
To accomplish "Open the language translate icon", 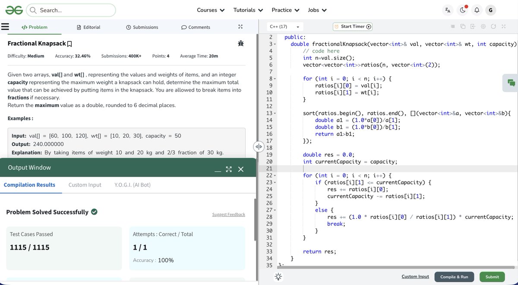I will tap(448, 10).
